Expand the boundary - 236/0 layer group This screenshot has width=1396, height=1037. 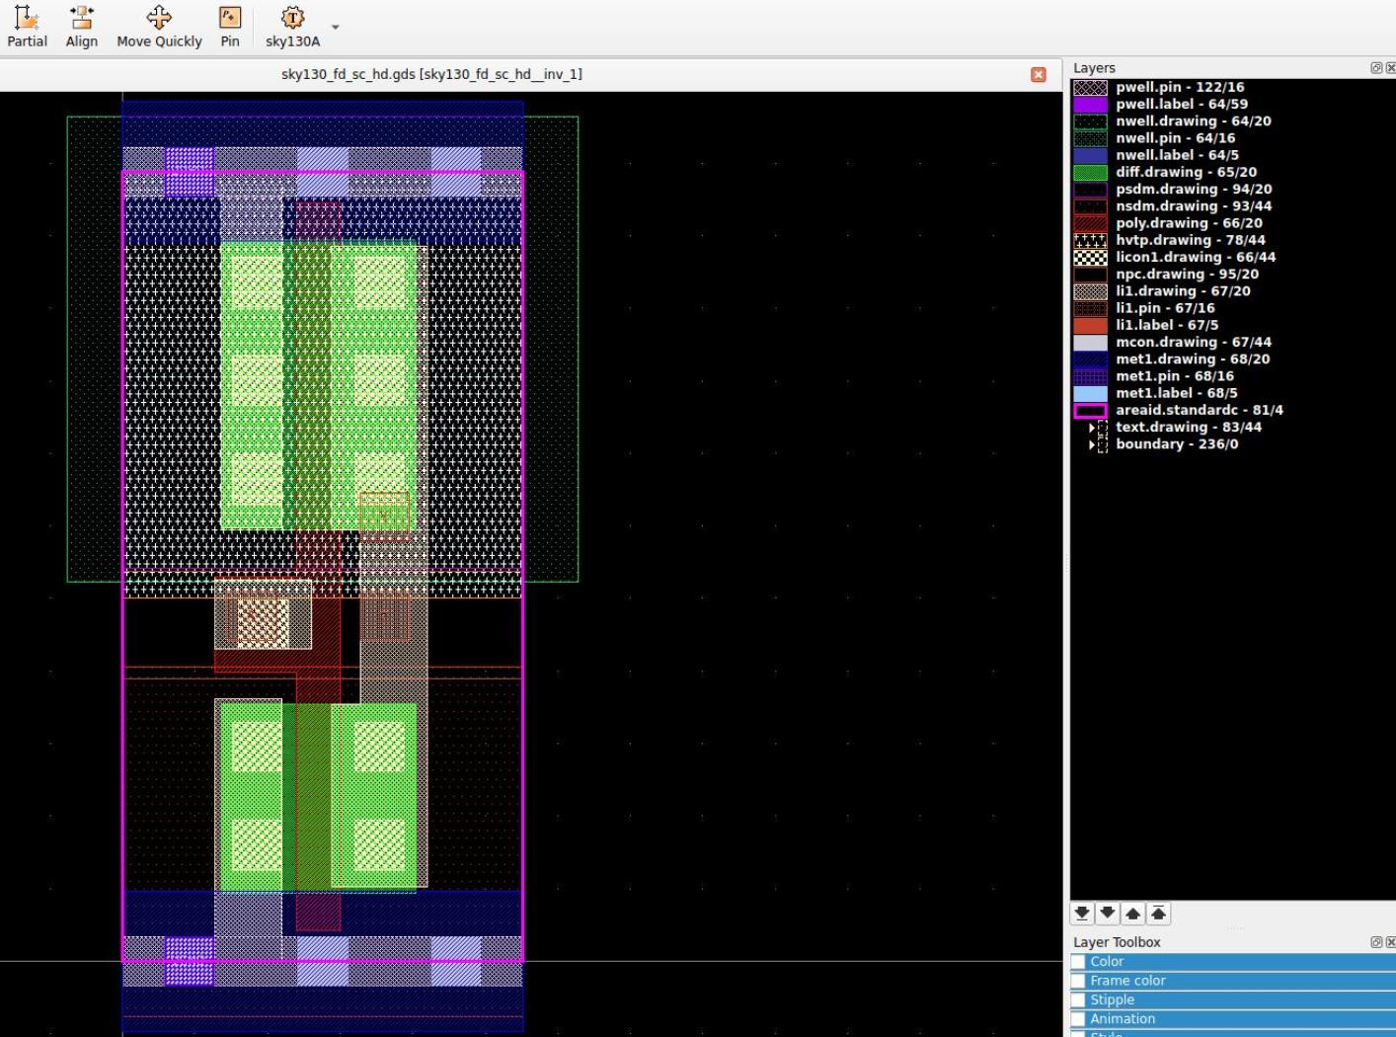pos(1092,444)
